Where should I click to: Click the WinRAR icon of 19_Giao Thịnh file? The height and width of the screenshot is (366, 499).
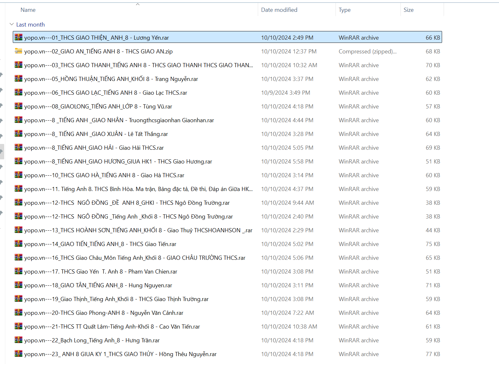[x=19, y=298]
